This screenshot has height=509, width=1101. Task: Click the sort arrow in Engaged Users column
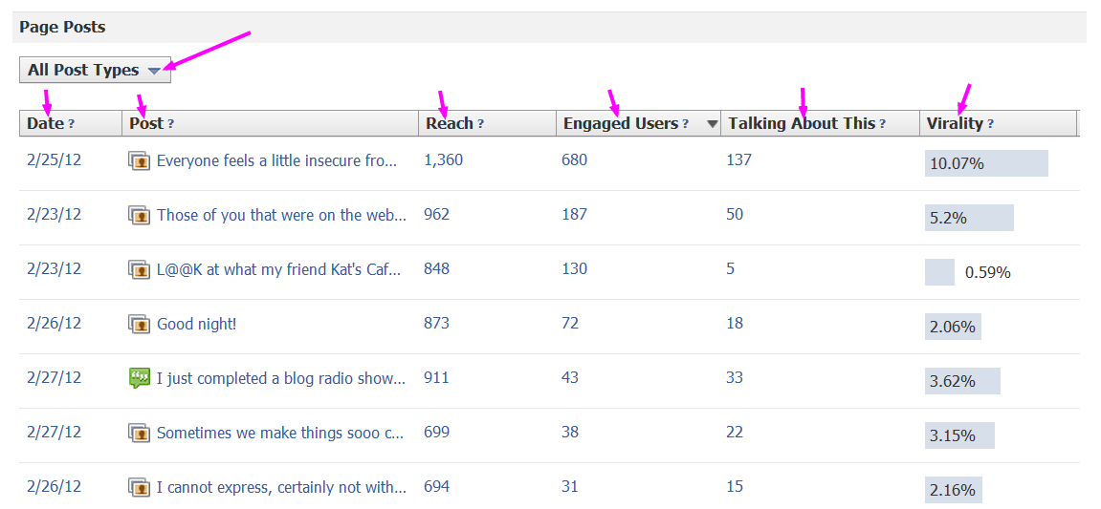[x=712, y=125]
